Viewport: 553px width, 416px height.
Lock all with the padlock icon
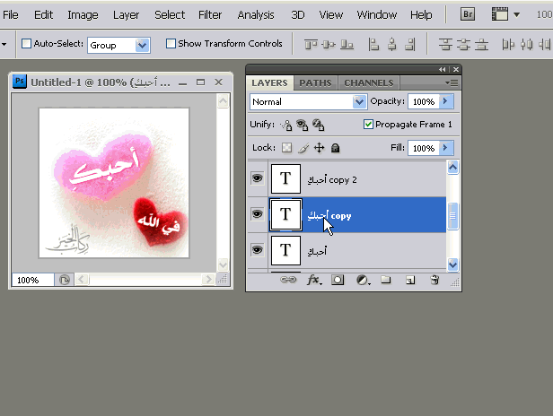click(x=336, y=148)
